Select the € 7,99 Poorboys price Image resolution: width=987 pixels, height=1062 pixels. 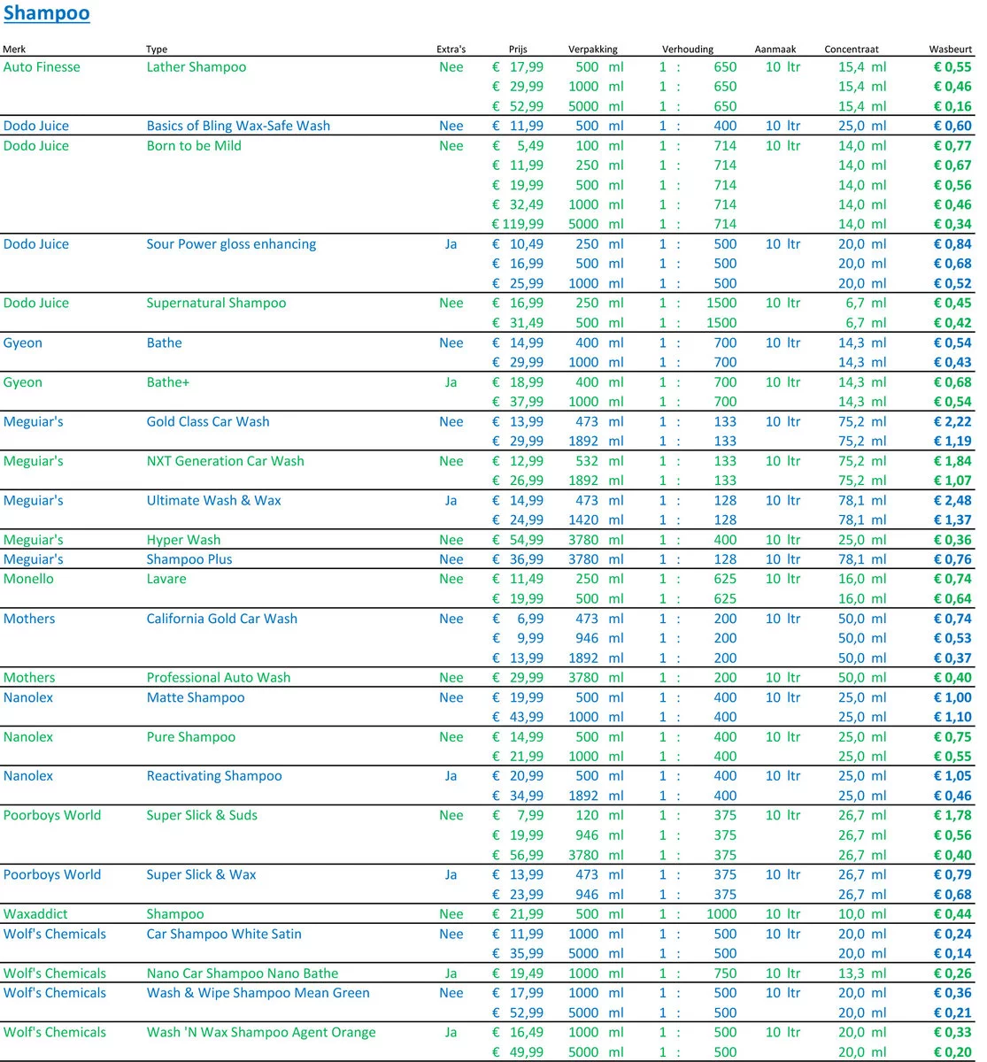pyautogui.click(x=518, y=815)
